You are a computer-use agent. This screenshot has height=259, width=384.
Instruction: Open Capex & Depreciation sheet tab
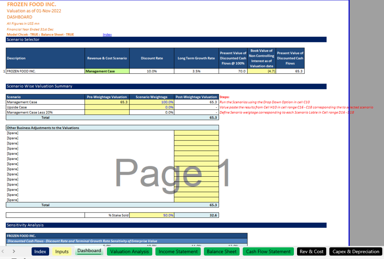356,252
